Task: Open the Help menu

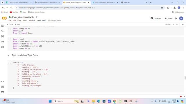Action: point(44,21)
